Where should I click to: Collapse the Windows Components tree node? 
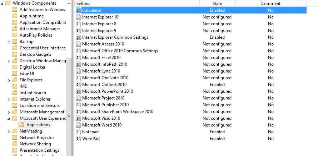[2, 4]
